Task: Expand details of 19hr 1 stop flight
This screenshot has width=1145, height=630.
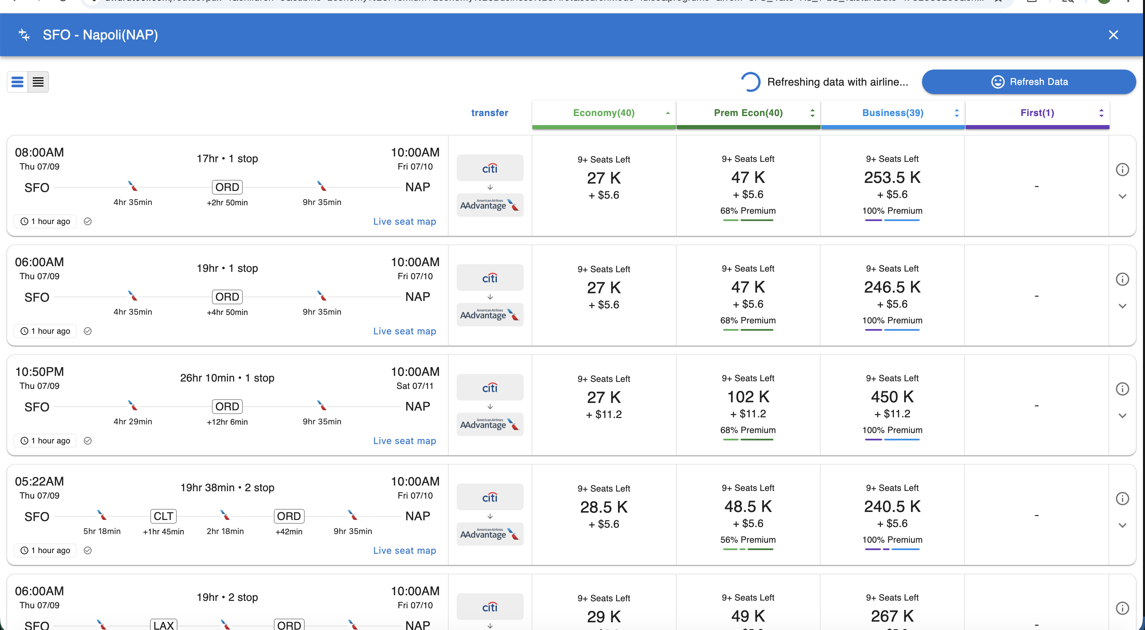Action: [1122, 306]
